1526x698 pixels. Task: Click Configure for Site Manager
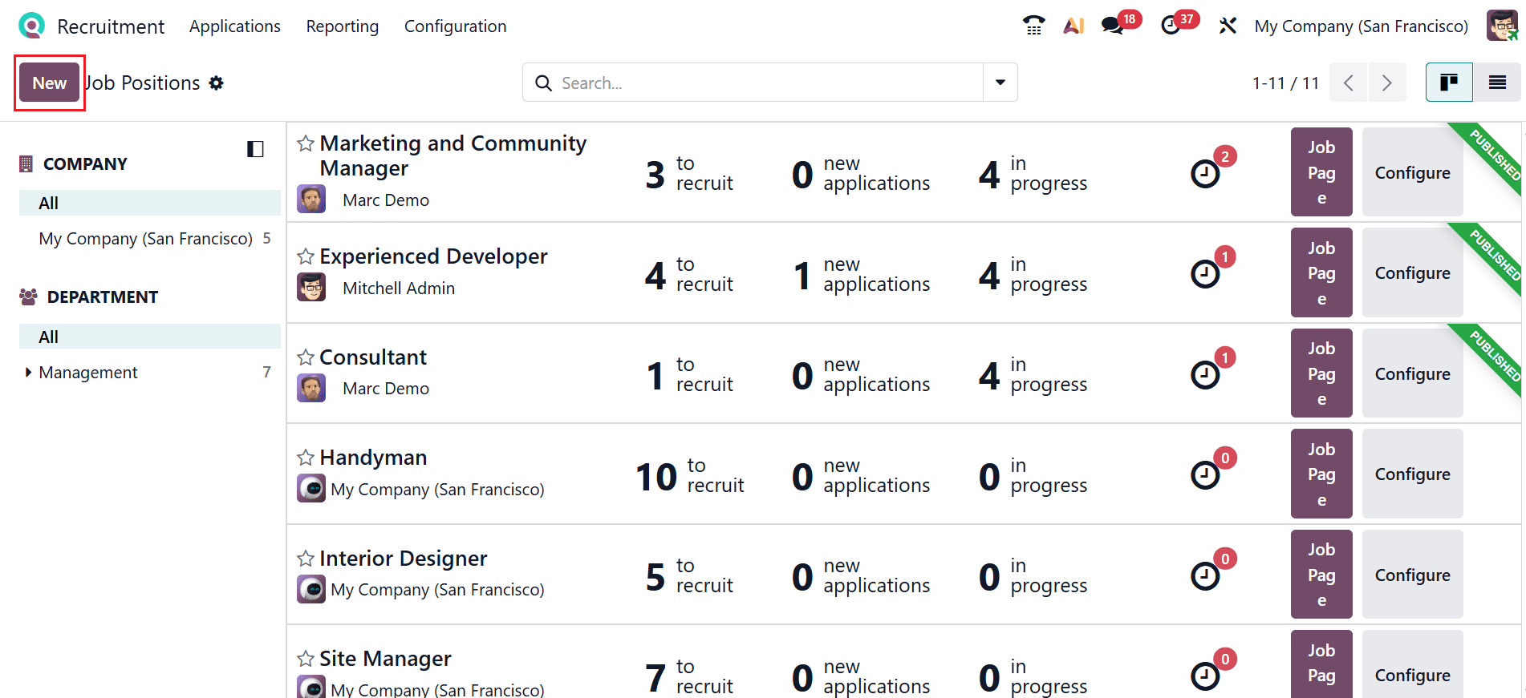pyautogui.click(x=1413, y=664)
